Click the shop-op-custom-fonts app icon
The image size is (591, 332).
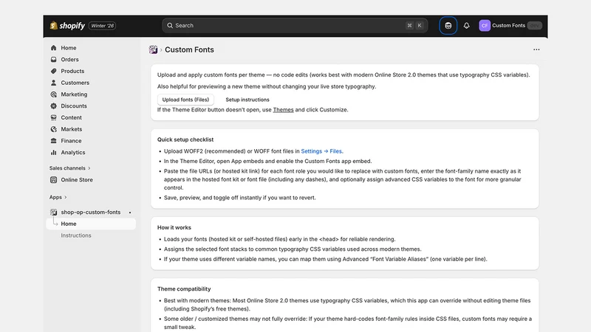click(53, 212)
